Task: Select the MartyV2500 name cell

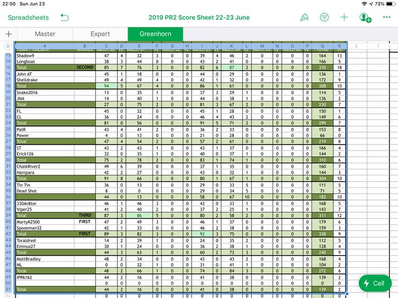Action: pyautogui.click(x=45, y=221)
